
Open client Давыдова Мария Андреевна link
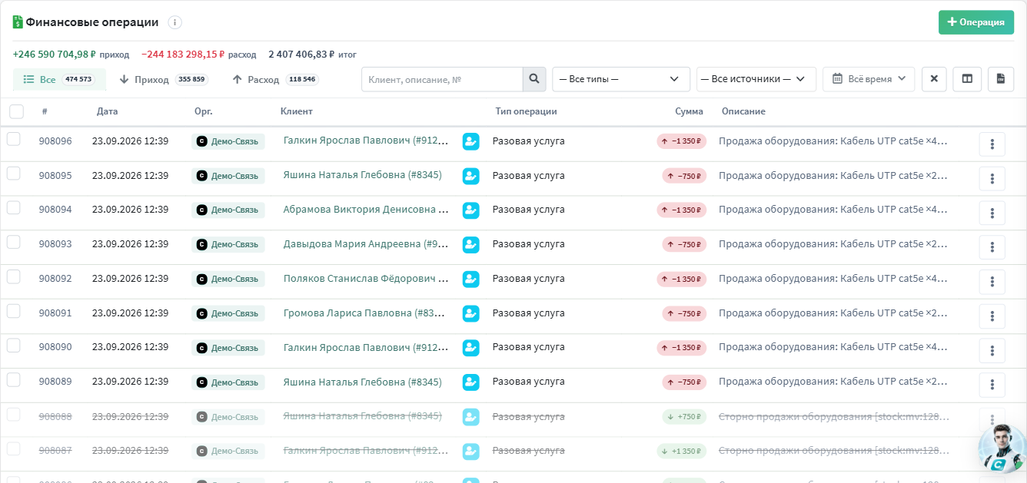(x=366, y=243)
